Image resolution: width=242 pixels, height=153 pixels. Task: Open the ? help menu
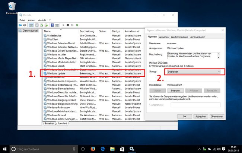pyautogui.click(x=50, y=20)
